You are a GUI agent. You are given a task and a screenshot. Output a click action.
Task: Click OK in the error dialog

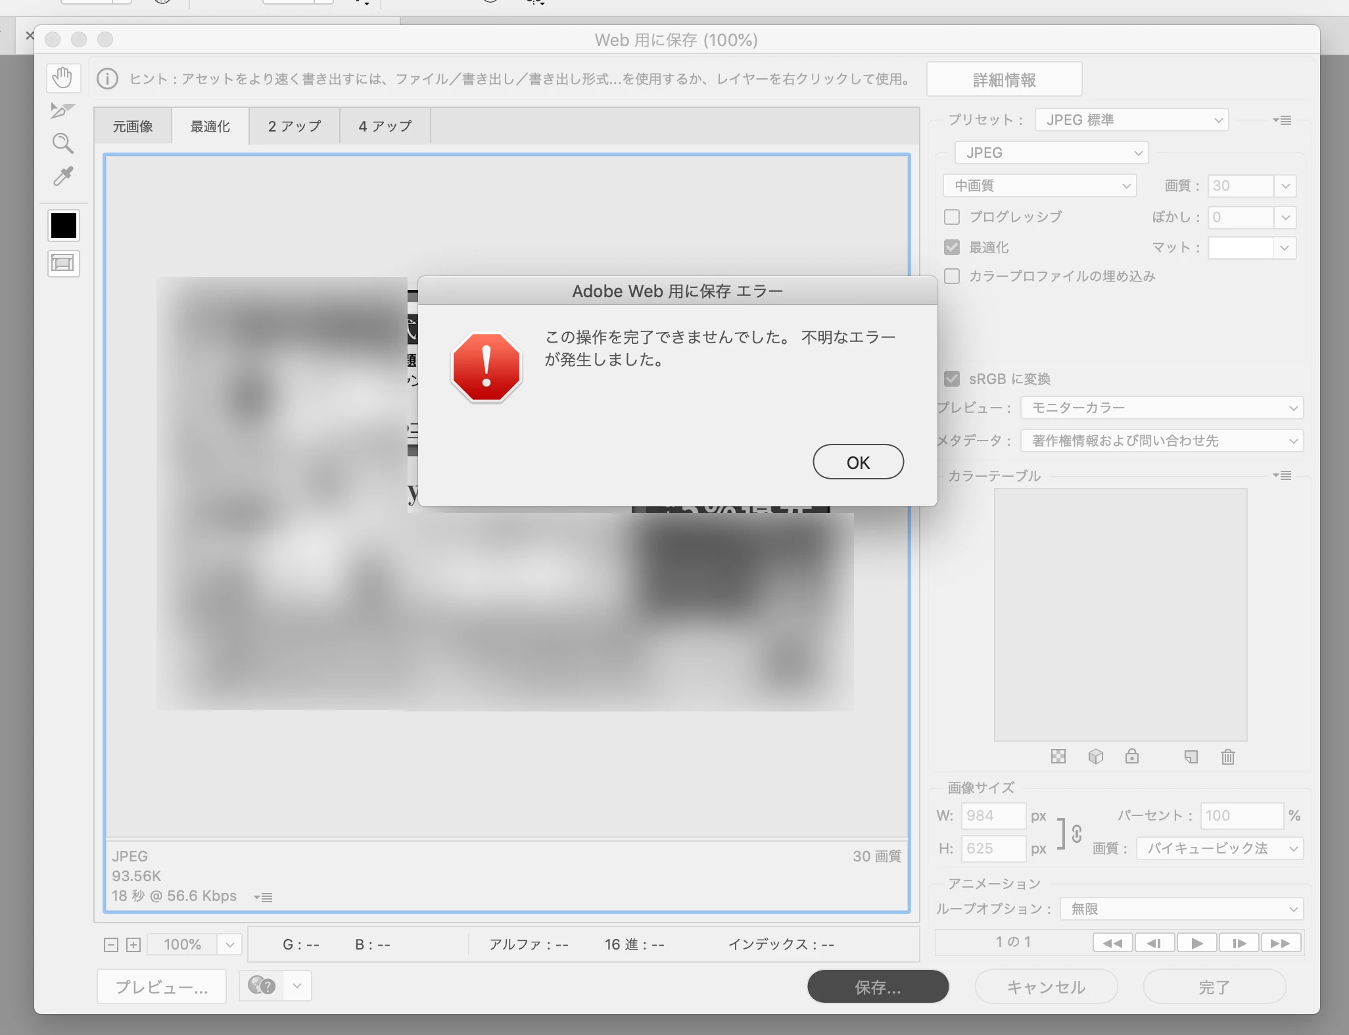pyautogui.click(x=857, y=462)
